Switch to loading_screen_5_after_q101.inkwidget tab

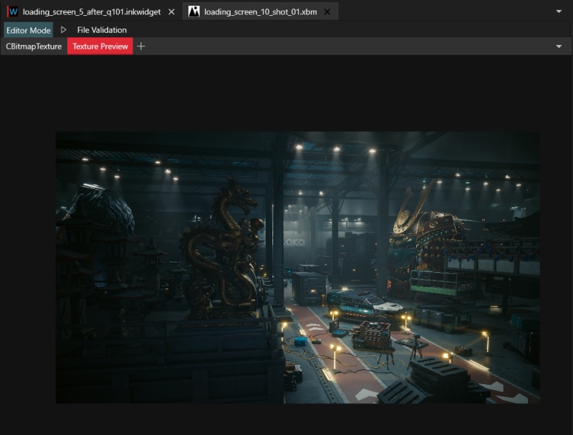[x=92, y=11]
